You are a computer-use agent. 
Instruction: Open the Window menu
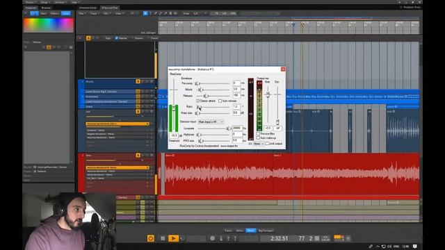[60, 2]
